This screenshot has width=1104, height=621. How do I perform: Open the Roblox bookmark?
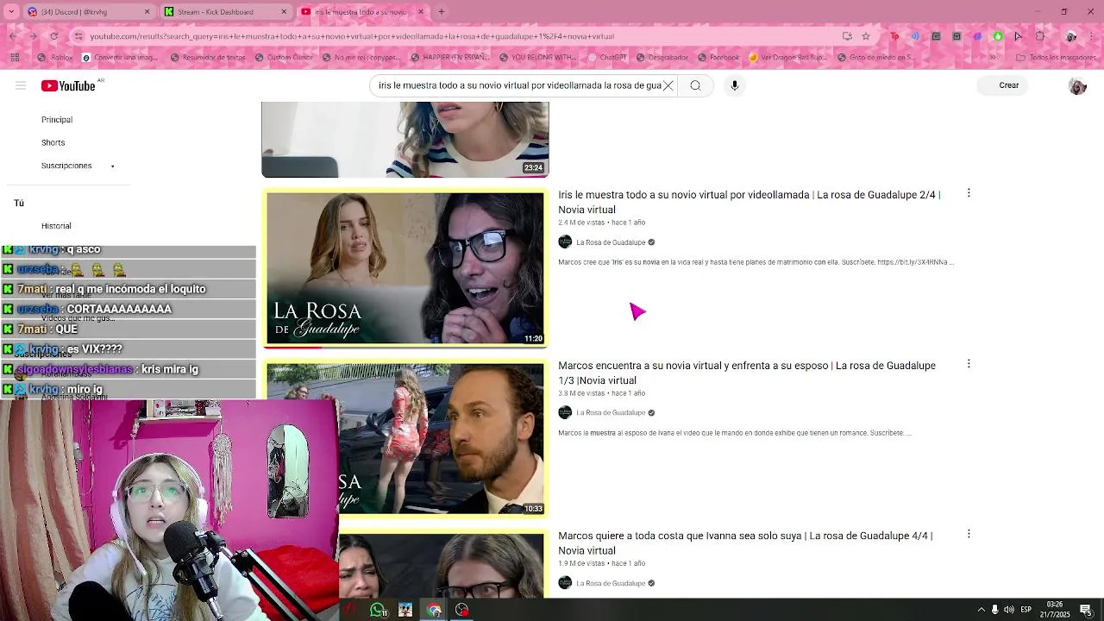point(55,58)
